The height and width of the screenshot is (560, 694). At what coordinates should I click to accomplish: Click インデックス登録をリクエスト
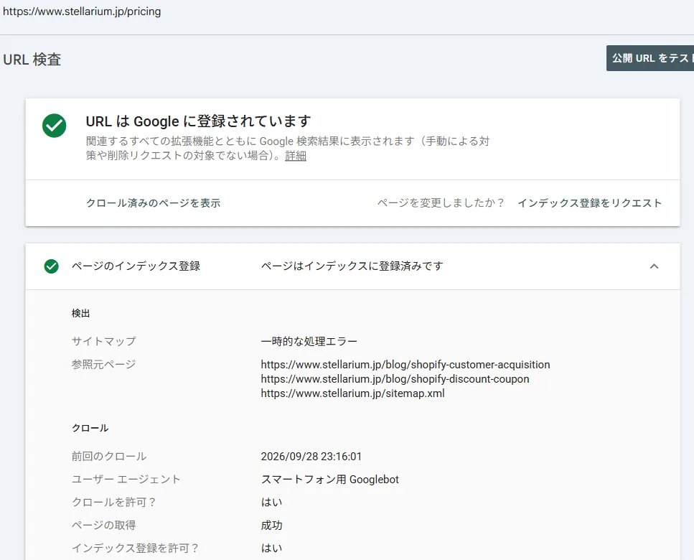589,202
